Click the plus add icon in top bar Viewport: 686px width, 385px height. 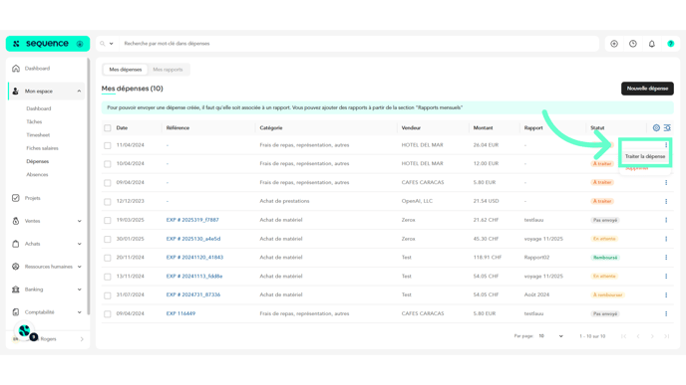click(x=614, y=44)
